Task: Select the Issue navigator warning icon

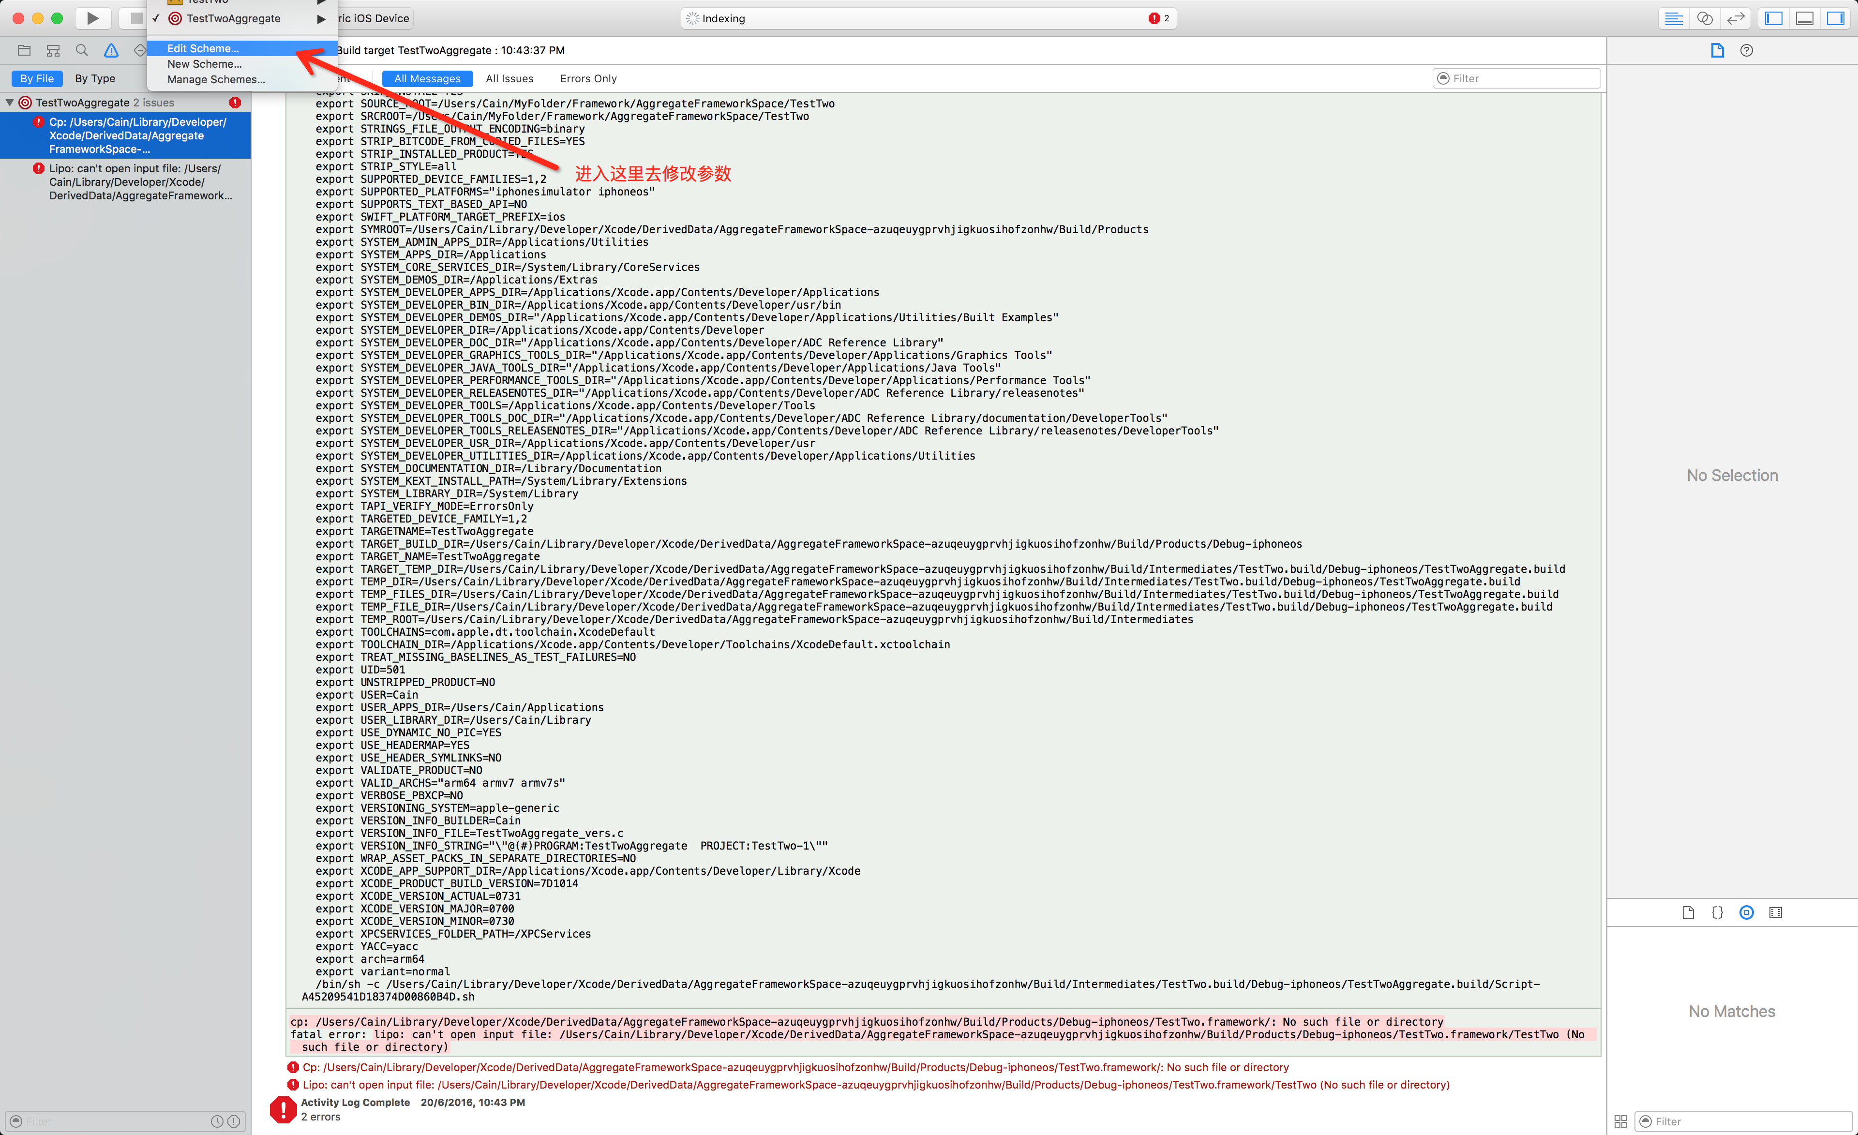Action: click(x=111, y=50)
